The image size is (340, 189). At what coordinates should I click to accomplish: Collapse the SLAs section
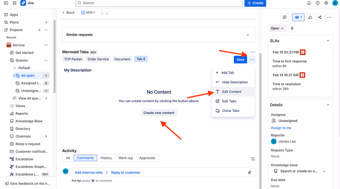328,41
